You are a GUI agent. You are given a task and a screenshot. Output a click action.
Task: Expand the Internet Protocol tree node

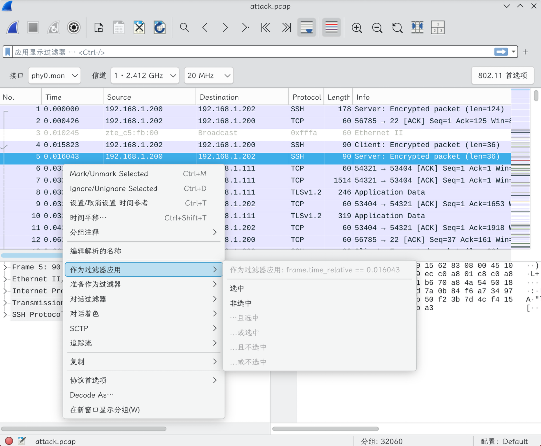click(5, 291)
